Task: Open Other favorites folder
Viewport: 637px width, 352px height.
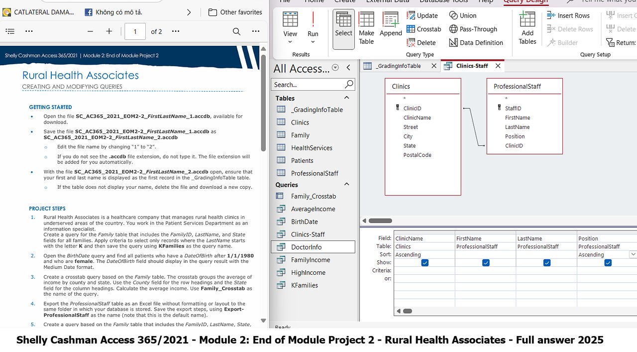Action: 235,12
